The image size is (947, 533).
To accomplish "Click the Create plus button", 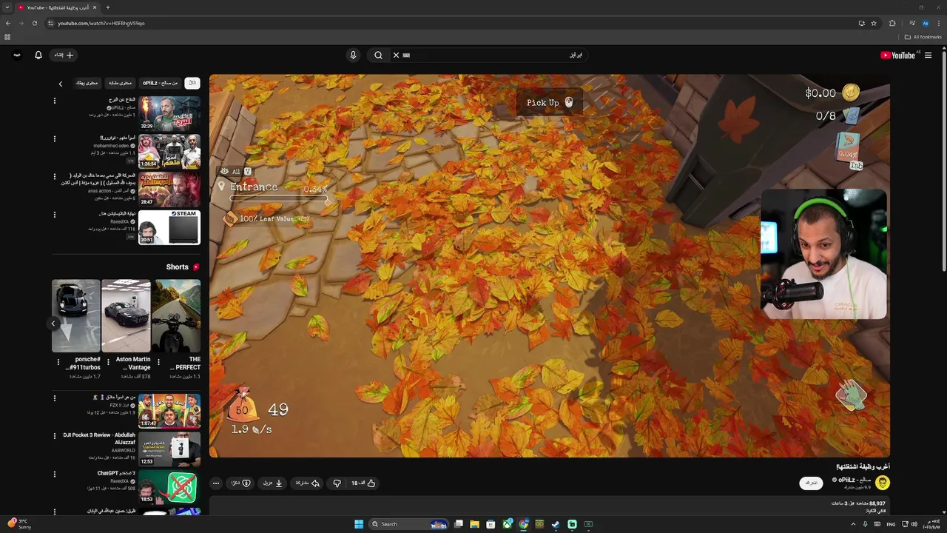I will click(64, 55).
